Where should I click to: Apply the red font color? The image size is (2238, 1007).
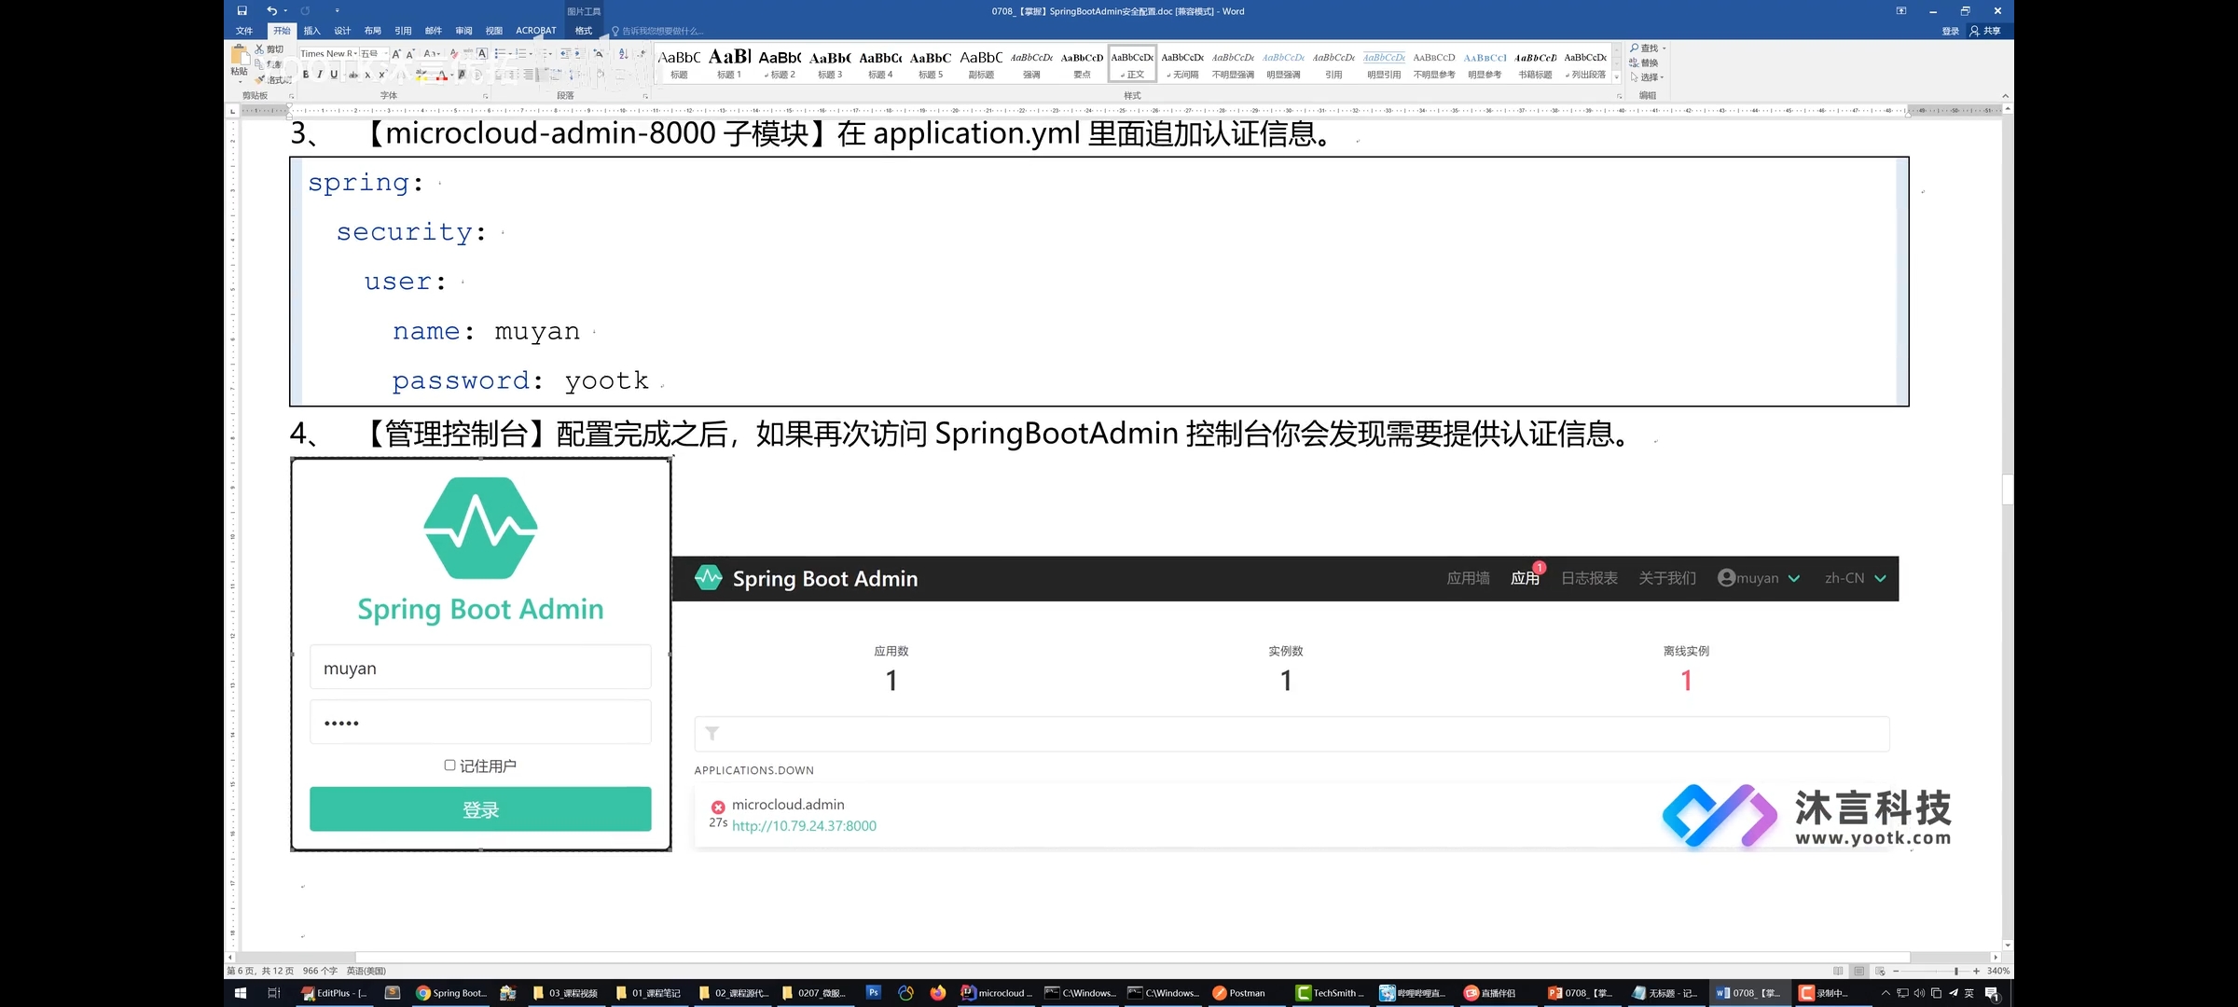442,75
